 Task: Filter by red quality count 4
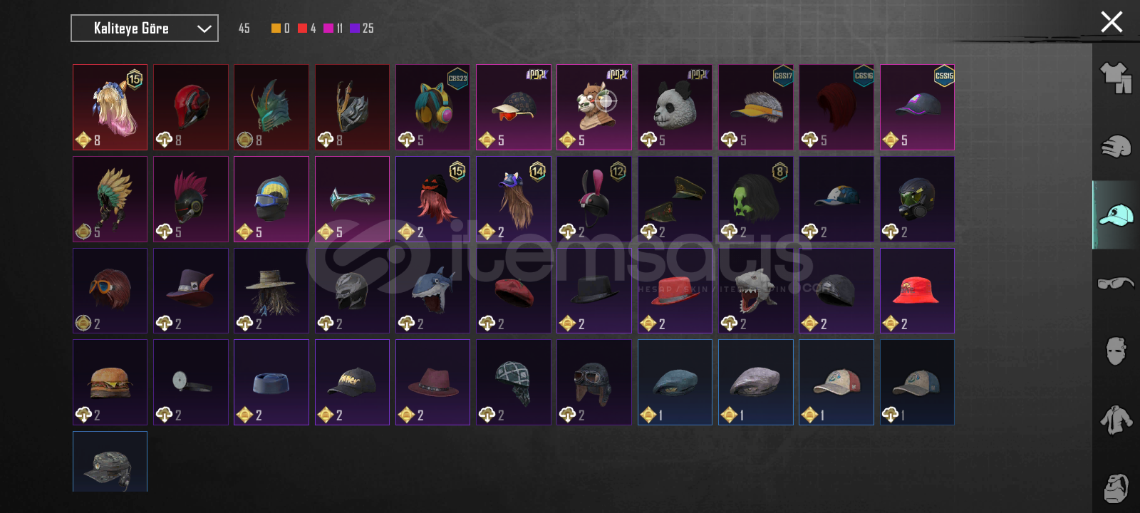307,28
